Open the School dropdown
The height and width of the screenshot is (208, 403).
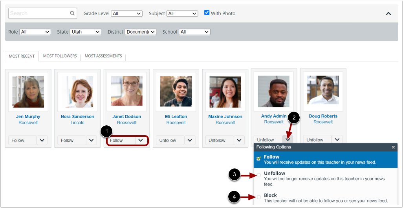(x=194, y=32)
